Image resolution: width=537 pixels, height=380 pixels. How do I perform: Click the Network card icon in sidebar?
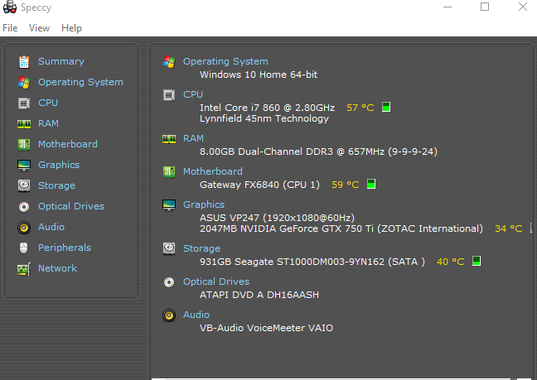coord(24,268)
